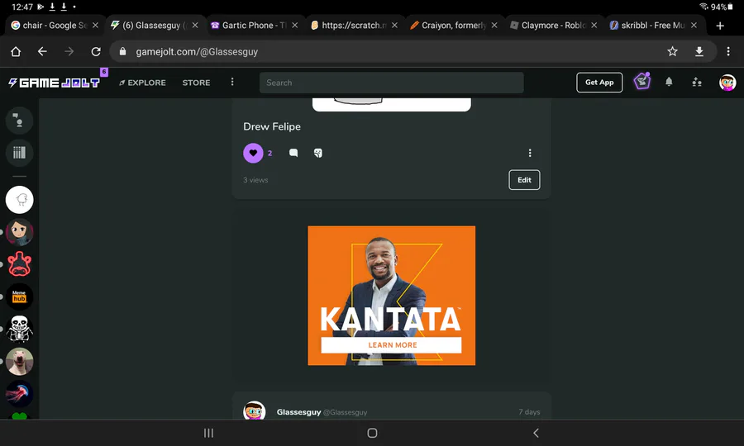Click the Edit post button
Image resolution: width=744 pixels, height=446 pixels.
point(524,179)
